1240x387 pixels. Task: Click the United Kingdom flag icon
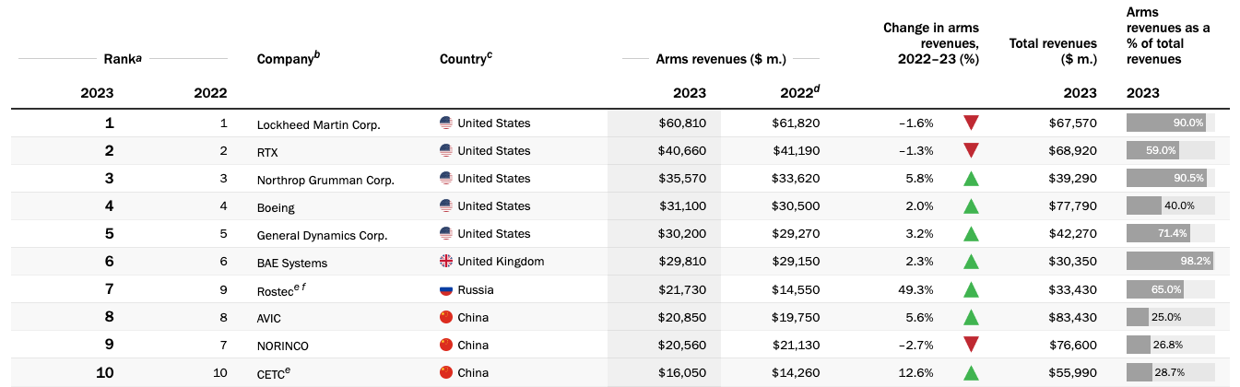tap(446, 262)
